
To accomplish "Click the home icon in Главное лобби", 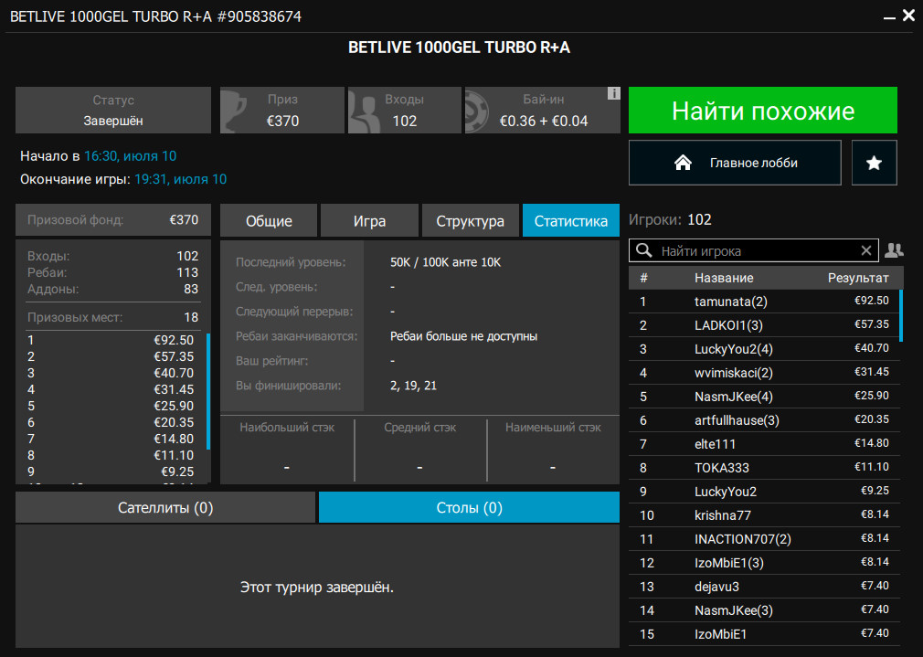I will tap(683, 163).
